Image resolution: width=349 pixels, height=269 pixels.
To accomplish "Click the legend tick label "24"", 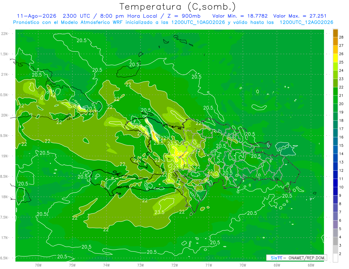I will point(341,71).
